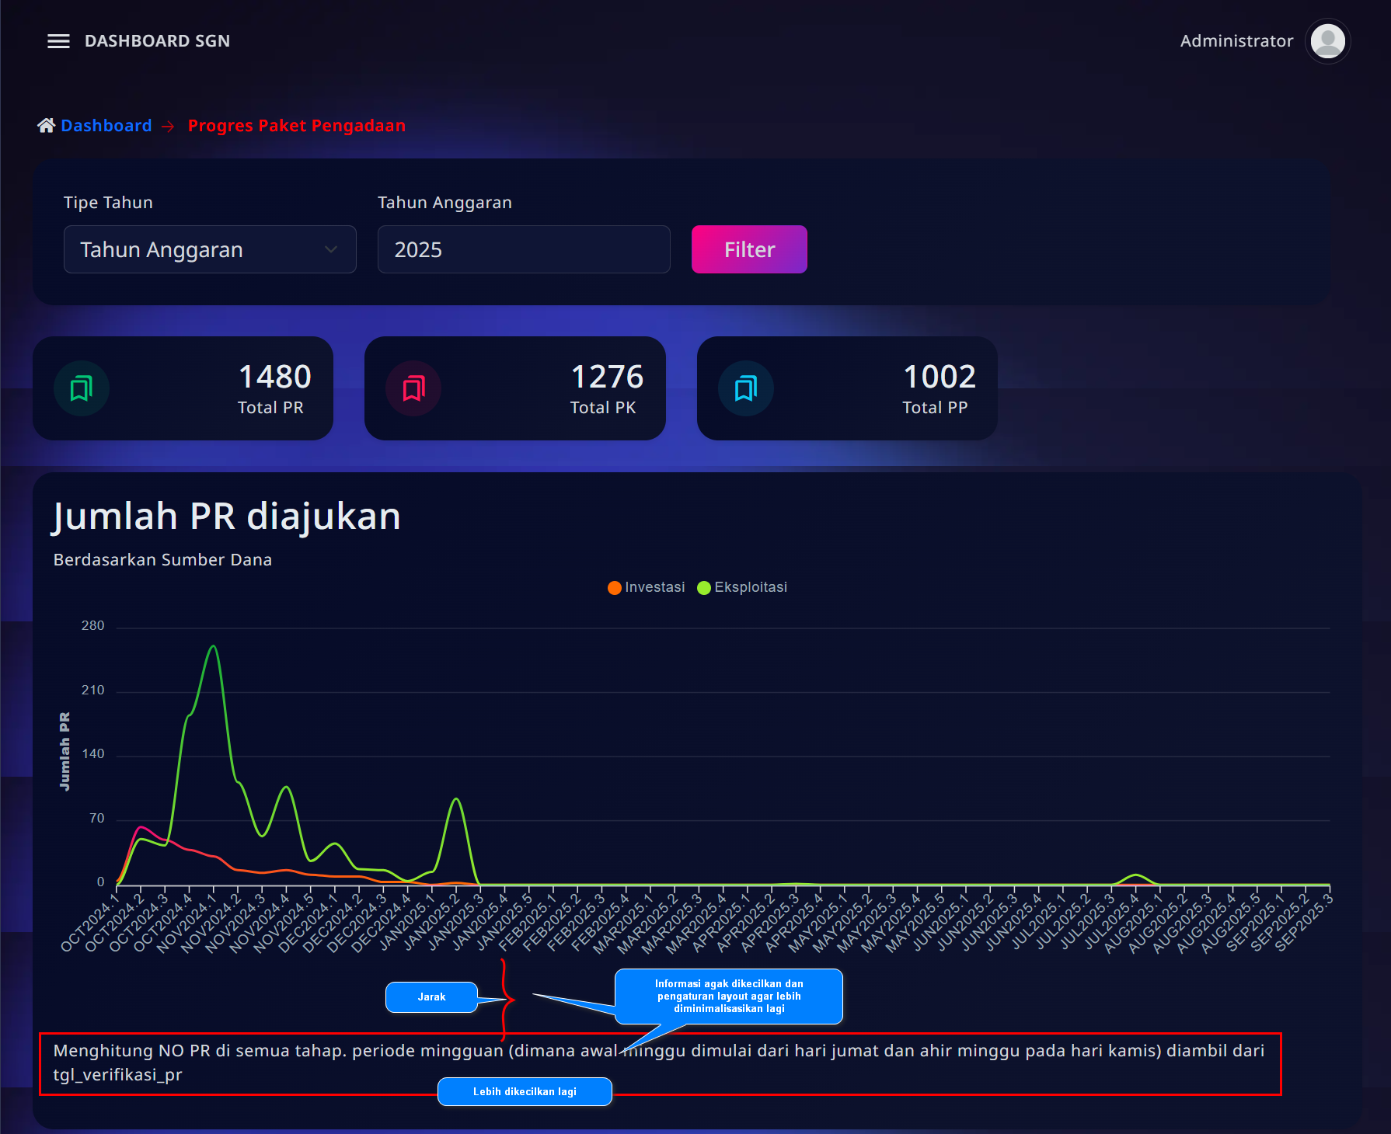Screen dimensions: 1391x1134
Task: Click the Jumlah PR diajukan chart heading
Action: click(x=227, y=517)
